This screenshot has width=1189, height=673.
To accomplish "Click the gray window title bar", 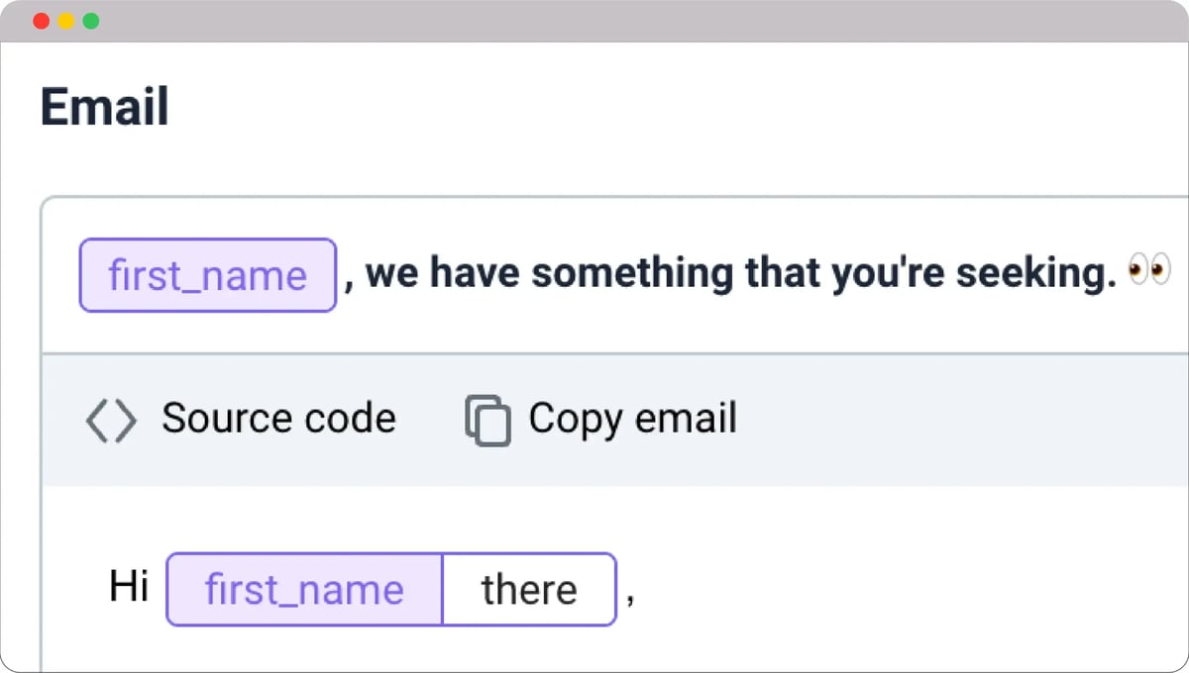I will click(x=594, y=21).
